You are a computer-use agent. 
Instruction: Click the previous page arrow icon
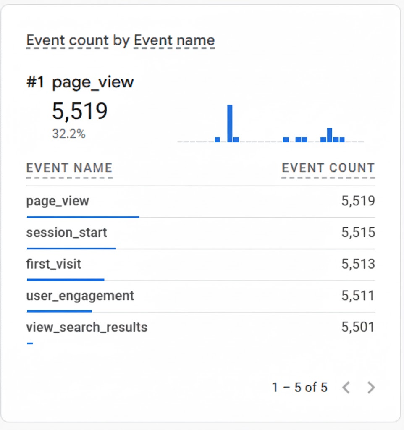click(x=346, y=387)
